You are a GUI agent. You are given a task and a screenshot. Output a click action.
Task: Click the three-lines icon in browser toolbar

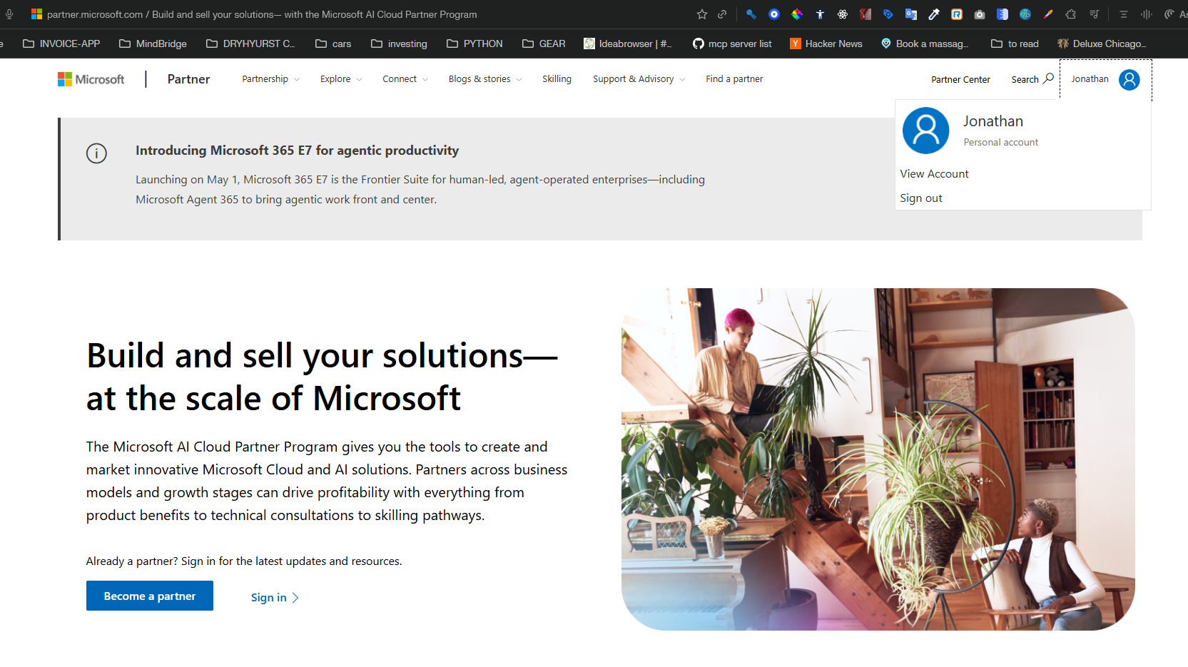pyautogui.click(x=1124, y=14)
